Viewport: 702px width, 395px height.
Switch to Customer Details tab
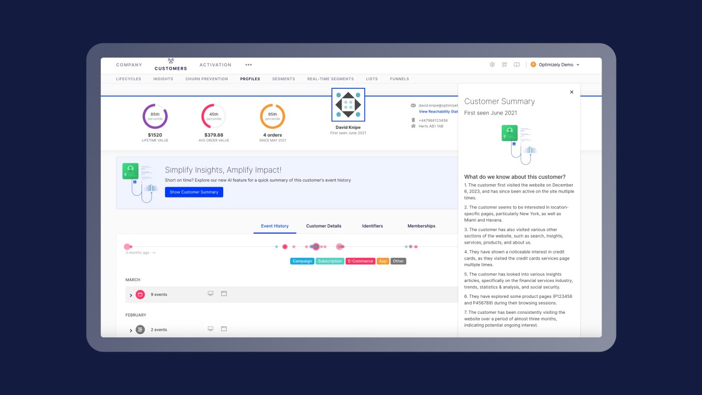point(324,226)
